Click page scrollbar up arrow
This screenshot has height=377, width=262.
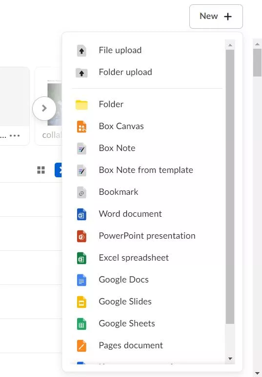257,44
